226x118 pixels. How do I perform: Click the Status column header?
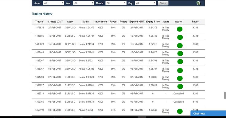[x=166, y=21]
